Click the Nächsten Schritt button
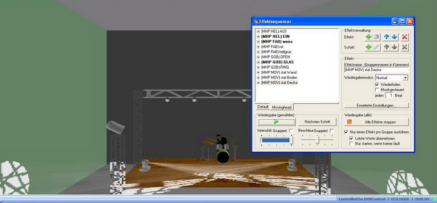Viewport: 437px width, 203px height. 315,122
